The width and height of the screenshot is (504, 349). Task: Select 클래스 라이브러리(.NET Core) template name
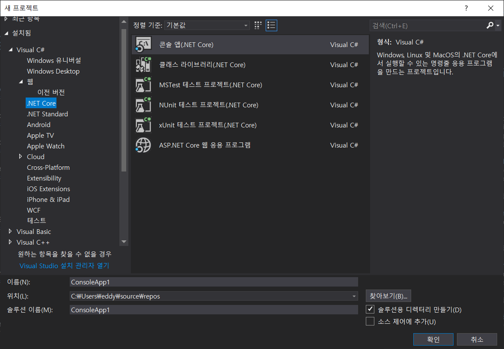pos(202,65)
